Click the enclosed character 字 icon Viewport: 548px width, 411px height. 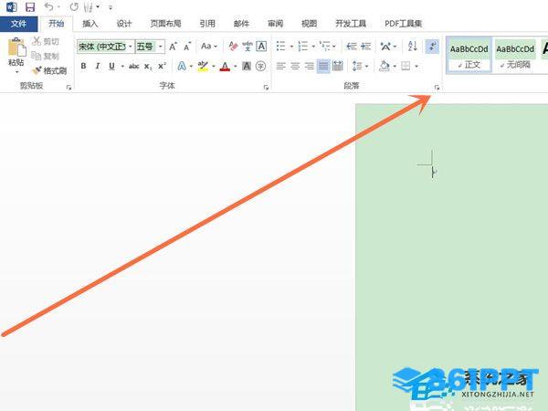(x=260, y=66)
